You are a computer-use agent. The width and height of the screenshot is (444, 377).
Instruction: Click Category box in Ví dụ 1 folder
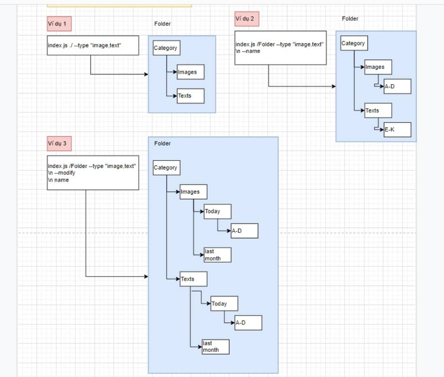(166, 48)
